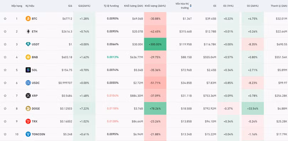Screen dimensions: 288x141
Task: Click DOGE funding rate 0.0118%
Action: (113, 108)
